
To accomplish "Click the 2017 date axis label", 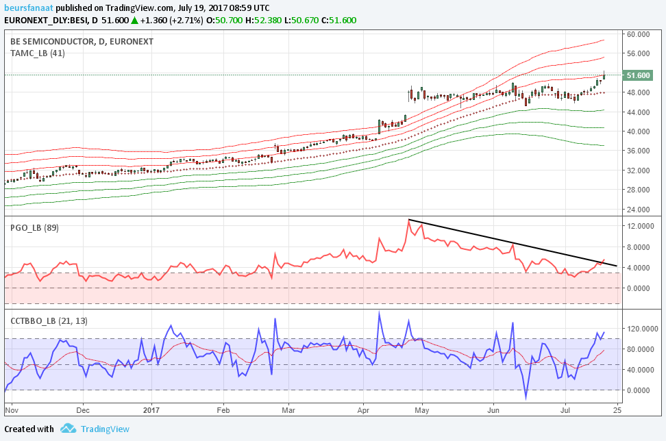I will tap(151, 410).
